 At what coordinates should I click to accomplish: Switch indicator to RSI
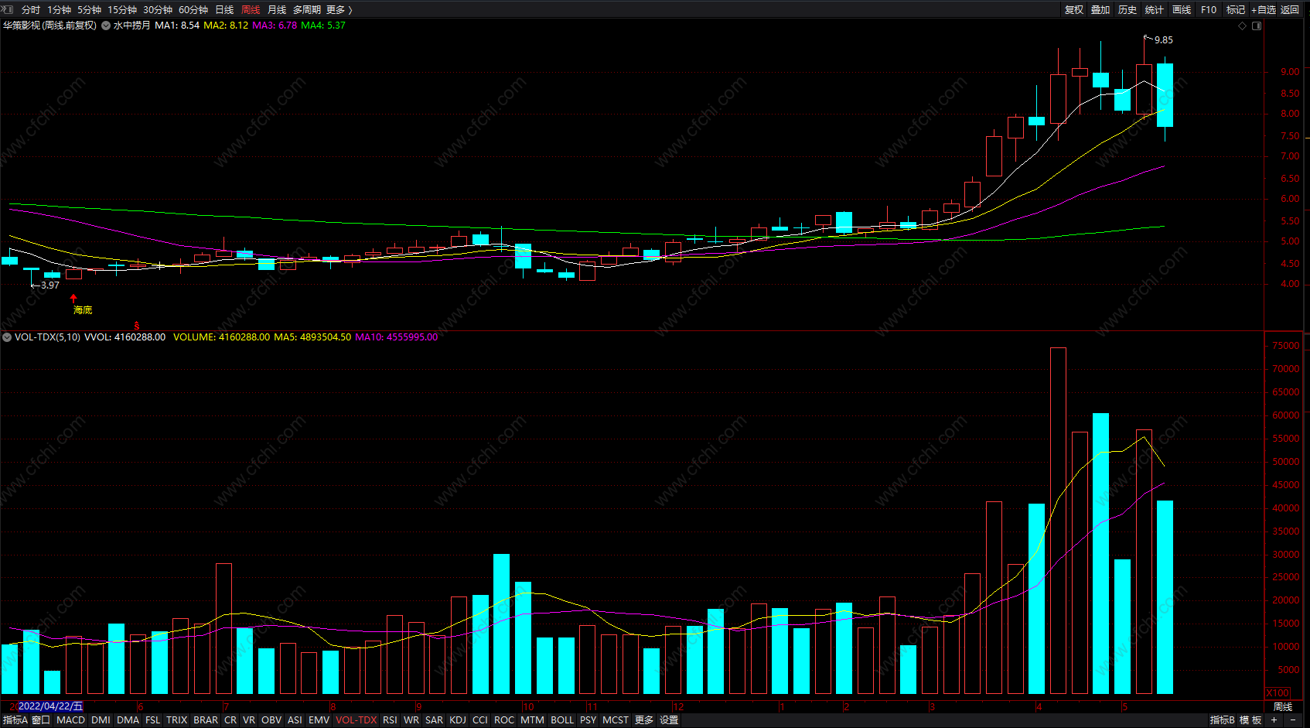click(x=390, y=720)
